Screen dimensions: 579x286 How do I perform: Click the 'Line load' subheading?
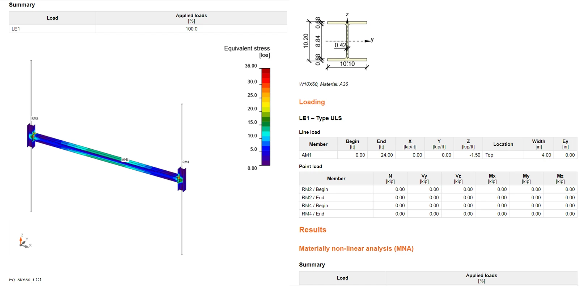[309, 132]
